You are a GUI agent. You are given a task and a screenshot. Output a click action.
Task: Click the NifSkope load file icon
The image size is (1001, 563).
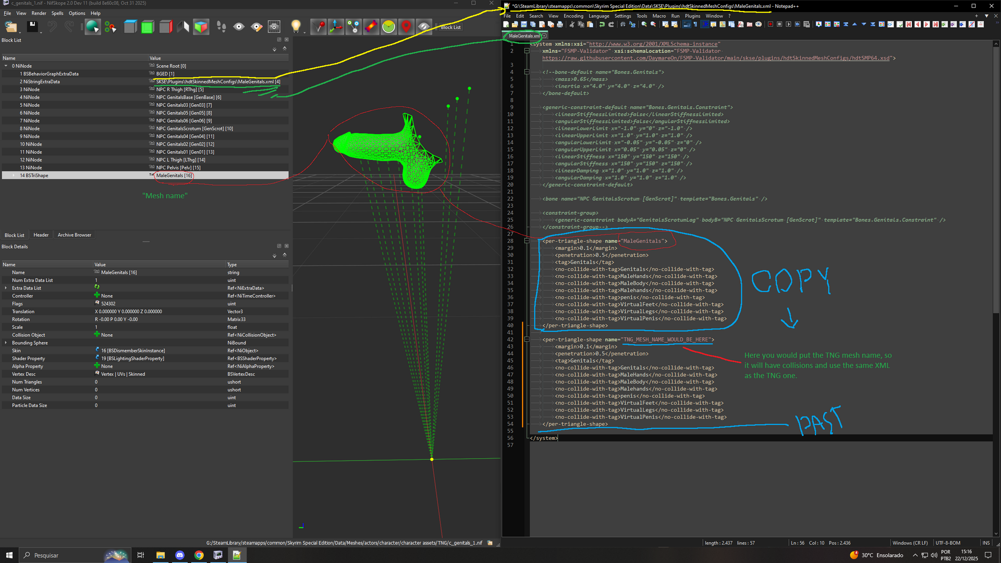pyautogui.click(x=11, y=26)
